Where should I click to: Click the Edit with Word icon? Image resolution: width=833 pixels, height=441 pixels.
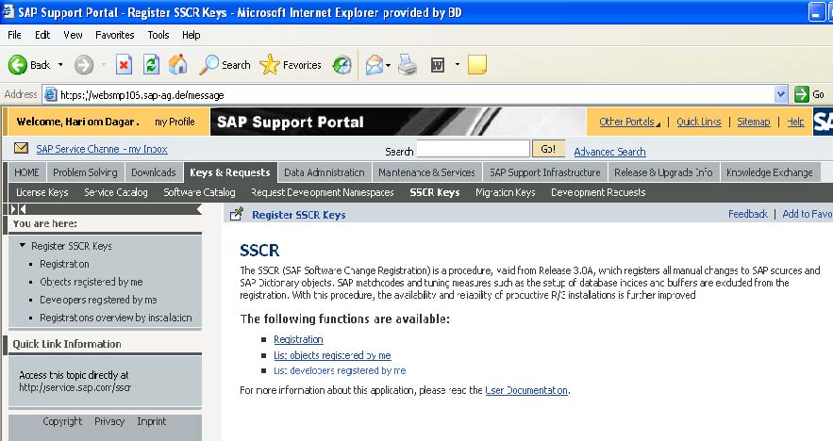[x=438, y=65]
